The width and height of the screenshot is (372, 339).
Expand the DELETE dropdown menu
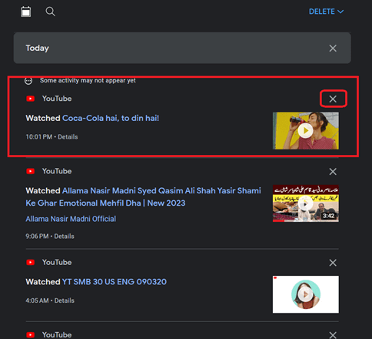pyautogui.click(x=326, y=12)
